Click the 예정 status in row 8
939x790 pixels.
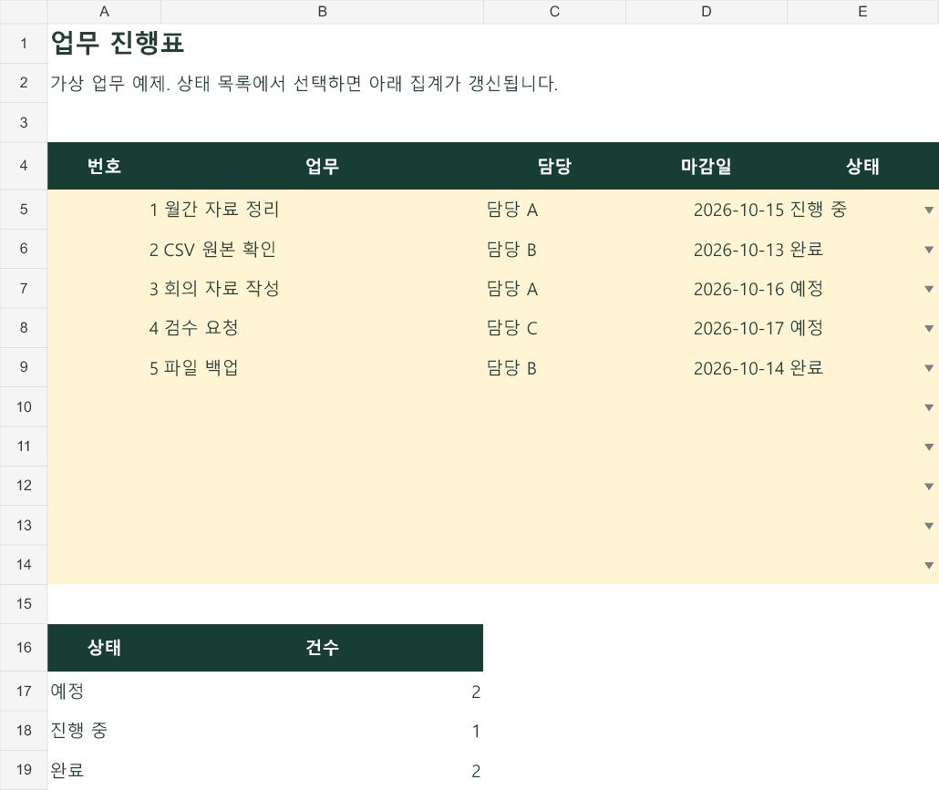point(806,328)
